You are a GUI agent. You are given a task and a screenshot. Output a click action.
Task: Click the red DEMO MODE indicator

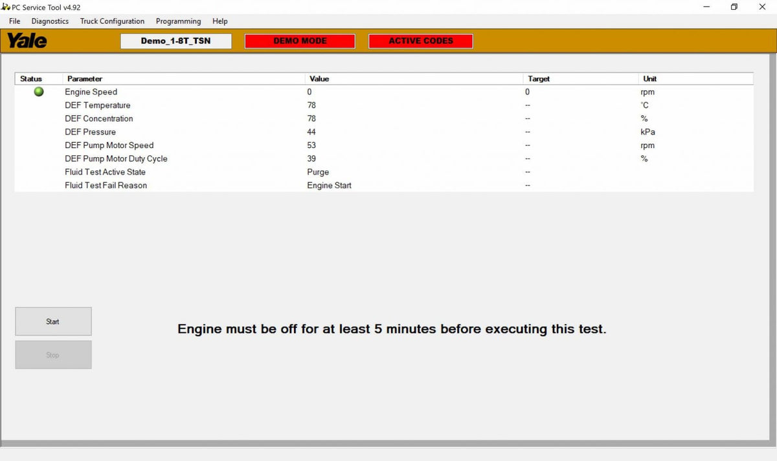(x=299, y=41)
